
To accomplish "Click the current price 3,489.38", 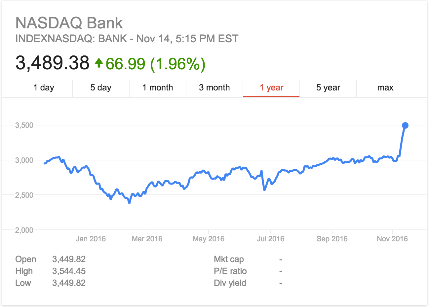I will tap(53, 63).
